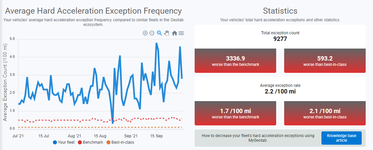Click the blue Your fleet legend marker
The image size is (373, 150).
(55, 142)
